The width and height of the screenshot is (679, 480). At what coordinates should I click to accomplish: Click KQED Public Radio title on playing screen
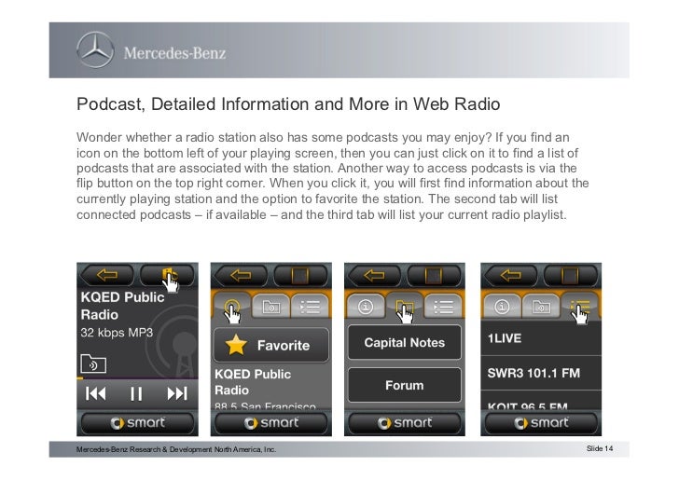pos(122,306)
